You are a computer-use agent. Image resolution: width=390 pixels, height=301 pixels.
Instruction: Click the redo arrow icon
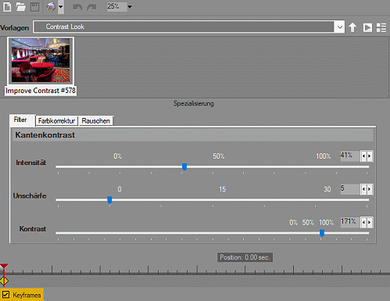point(91,7)
